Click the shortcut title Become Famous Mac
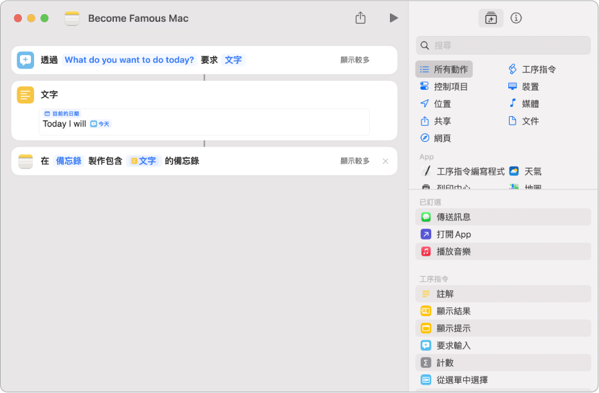This screenshot has width=599, height=393. coord(138,18)
